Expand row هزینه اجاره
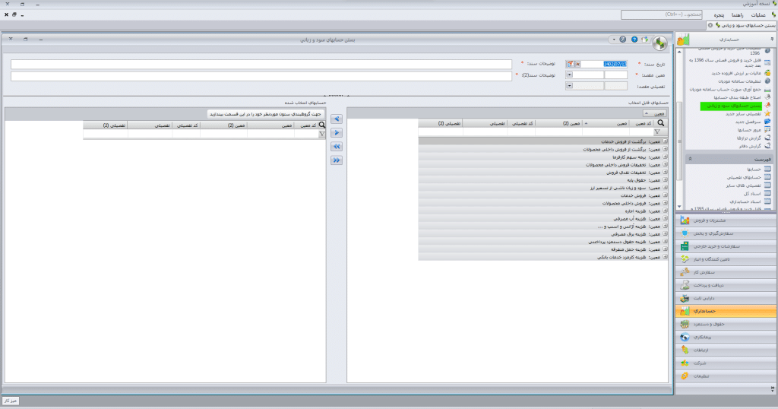Viewport: 778px width, 409px height. click(x=665, y=211)
